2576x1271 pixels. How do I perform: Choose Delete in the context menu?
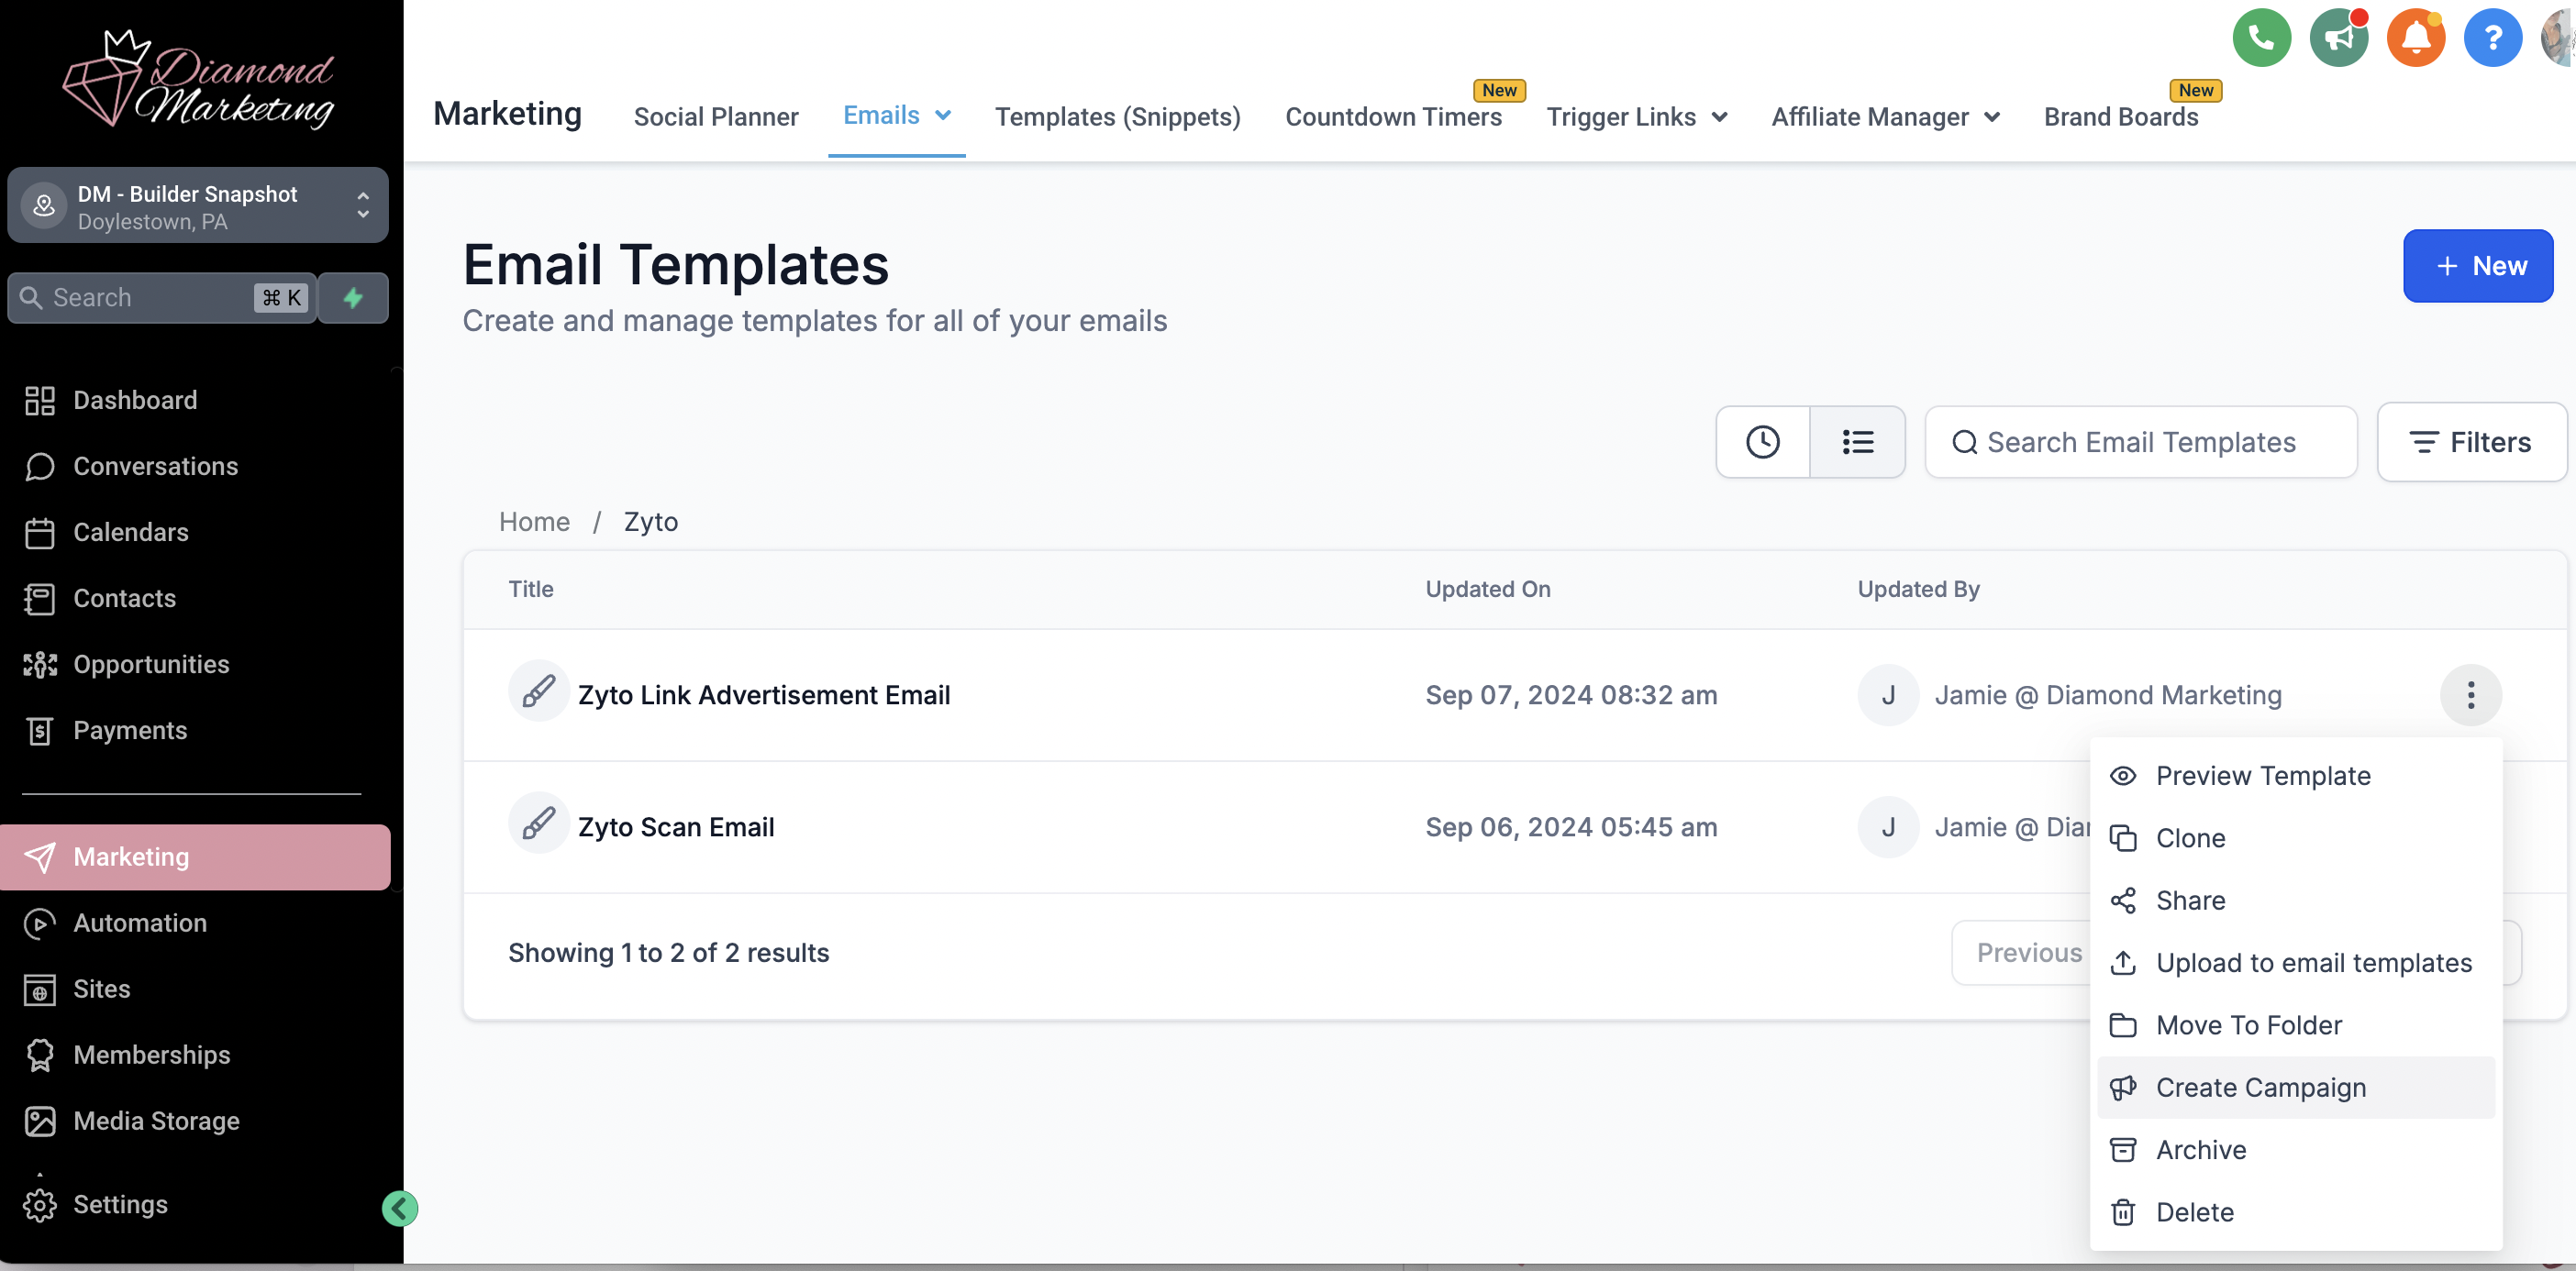tap(2295, 1212)
